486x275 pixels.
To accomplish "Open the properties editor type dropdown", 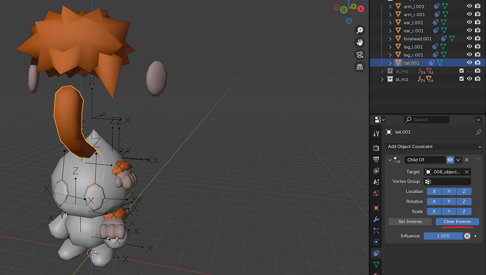I will point(380,120).
